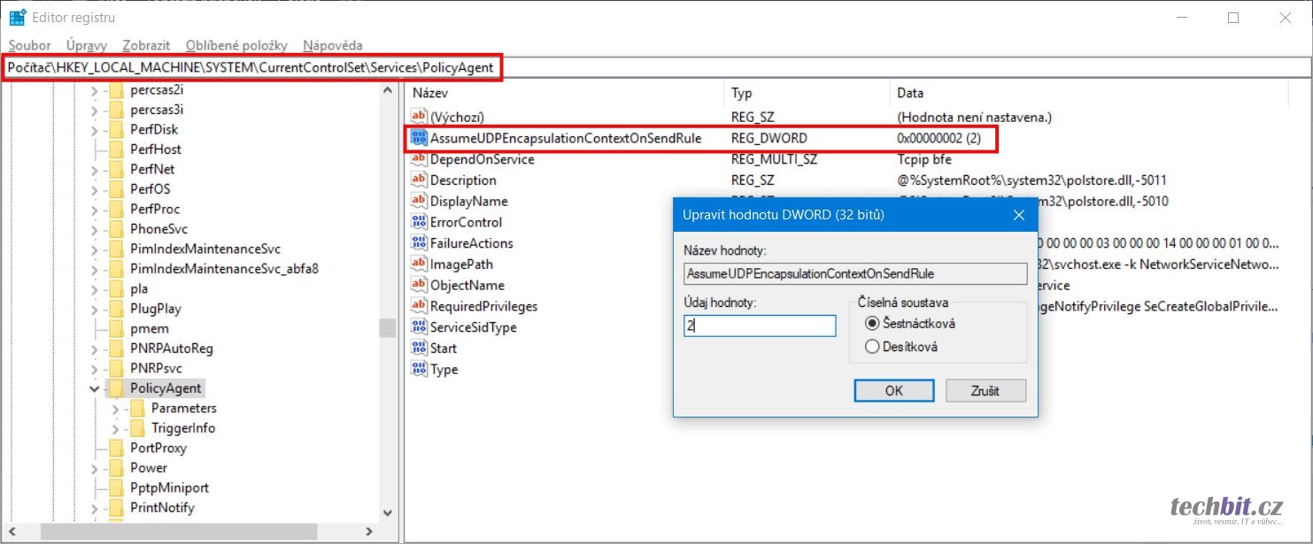The width and height of the screenshot is (1313, 544).
Task: Click the string icon beside DependOnService
Action: tap(419, 159)
